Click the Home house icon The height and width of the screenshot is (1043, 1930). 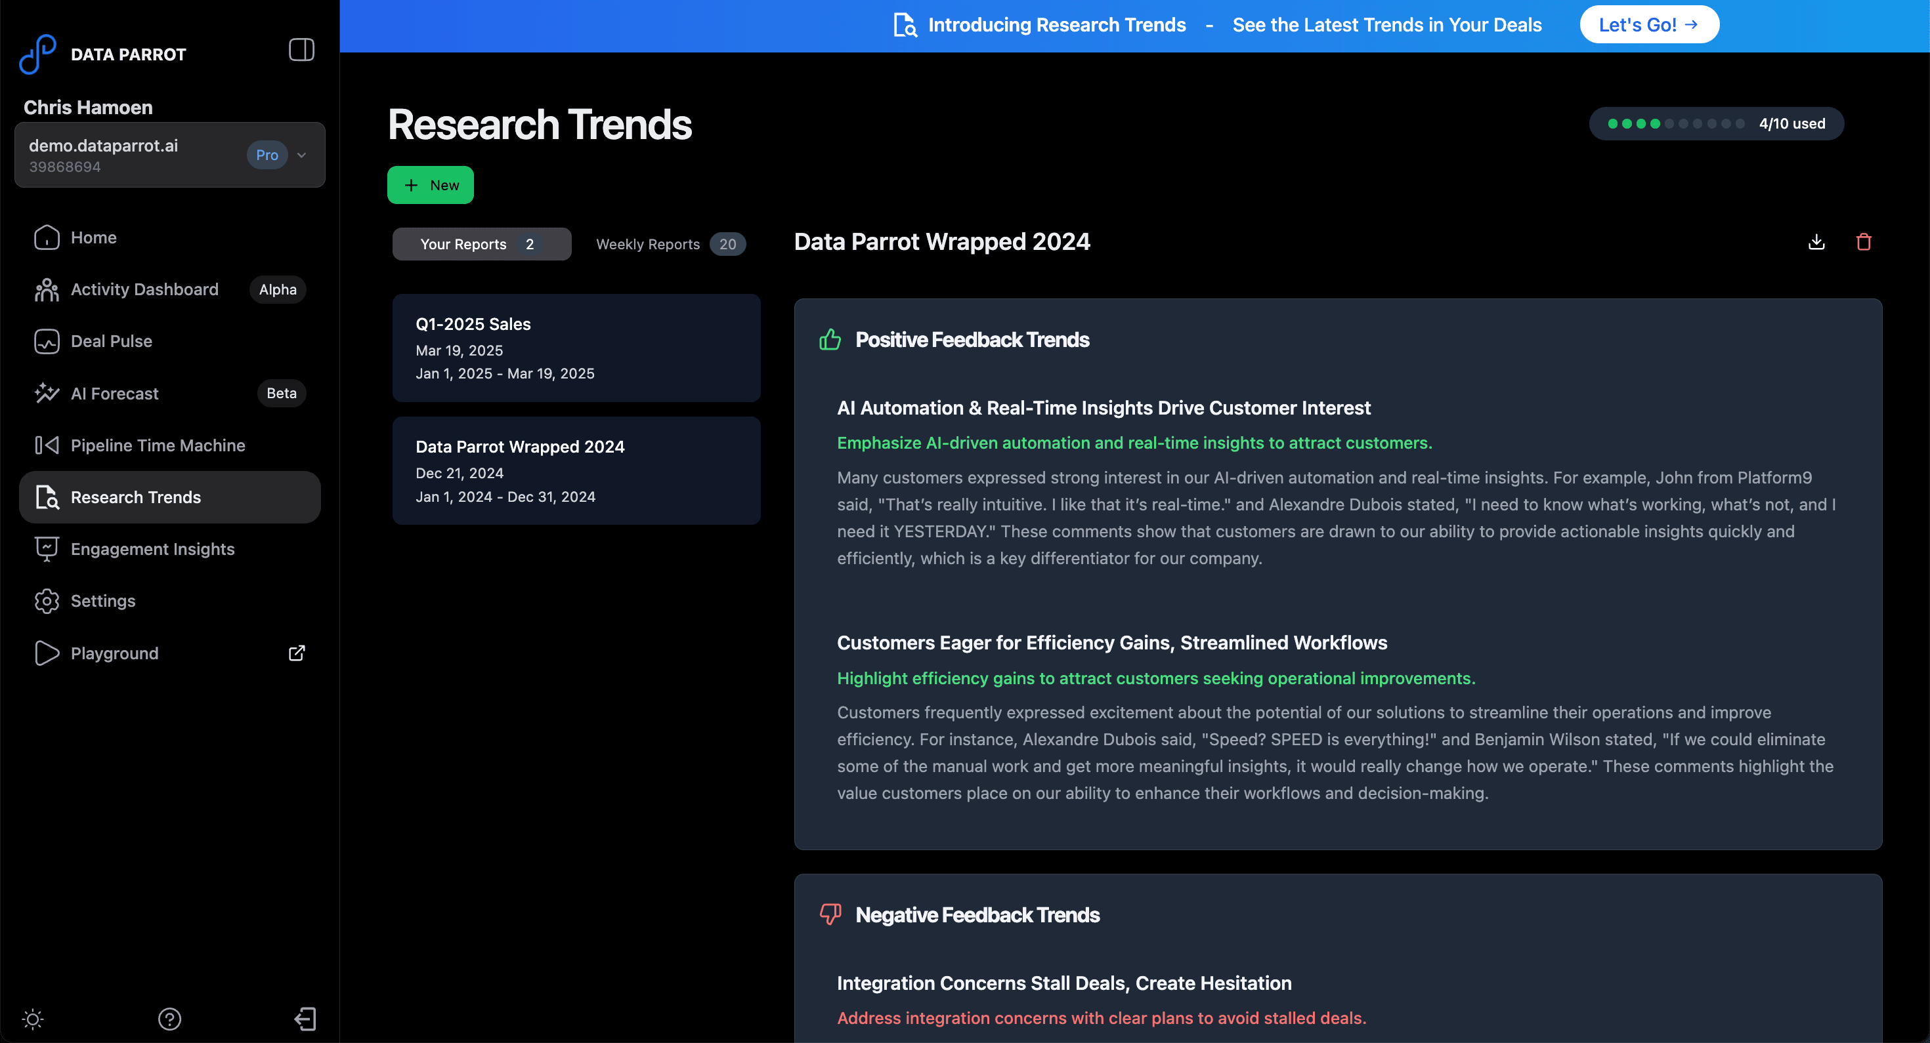coord(47,237)
